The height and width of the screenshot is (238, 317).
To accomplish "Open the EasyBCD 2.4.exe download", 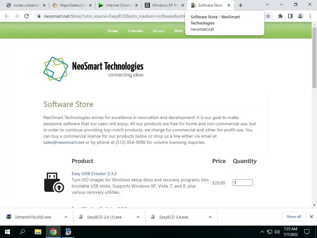I will click(173, 217).
